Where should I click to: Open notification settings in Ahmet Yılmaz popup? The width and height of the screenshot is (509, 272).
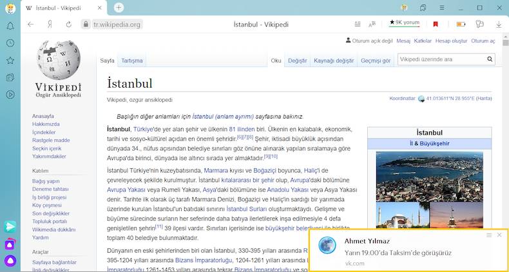pos(489,235)
